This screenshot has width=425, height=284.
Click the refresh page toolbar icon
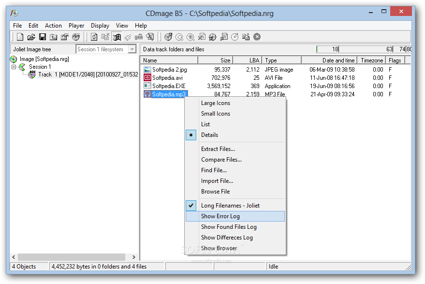point(94,37)
